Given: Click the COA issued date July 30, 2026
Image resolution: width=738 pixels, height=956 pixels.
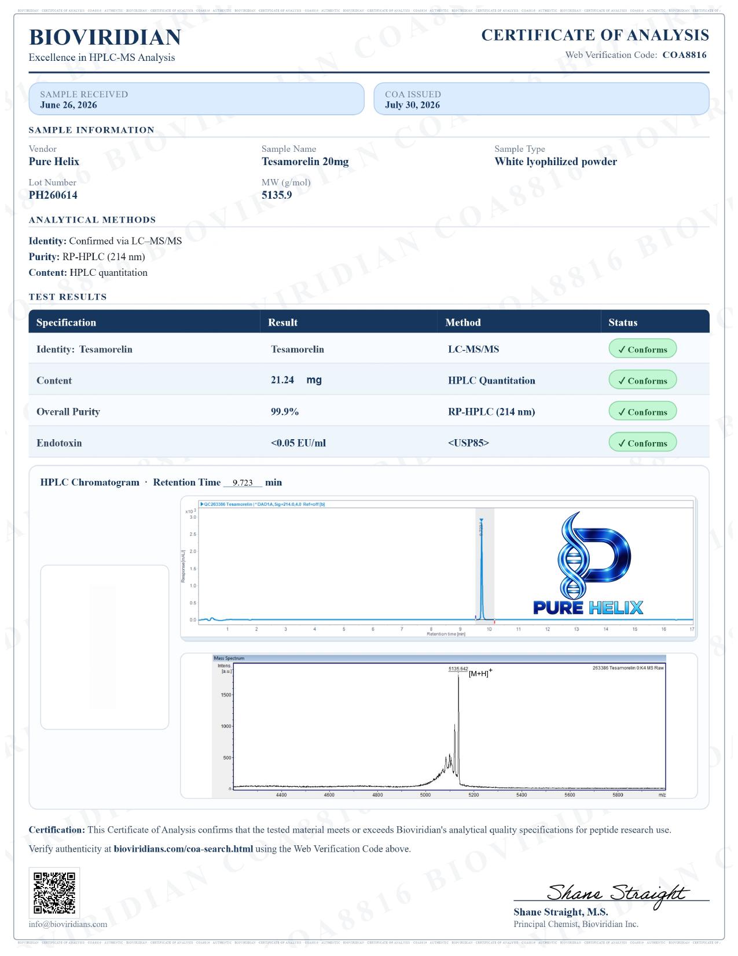Looking at the screenshot, I should [x=412, y=105].
